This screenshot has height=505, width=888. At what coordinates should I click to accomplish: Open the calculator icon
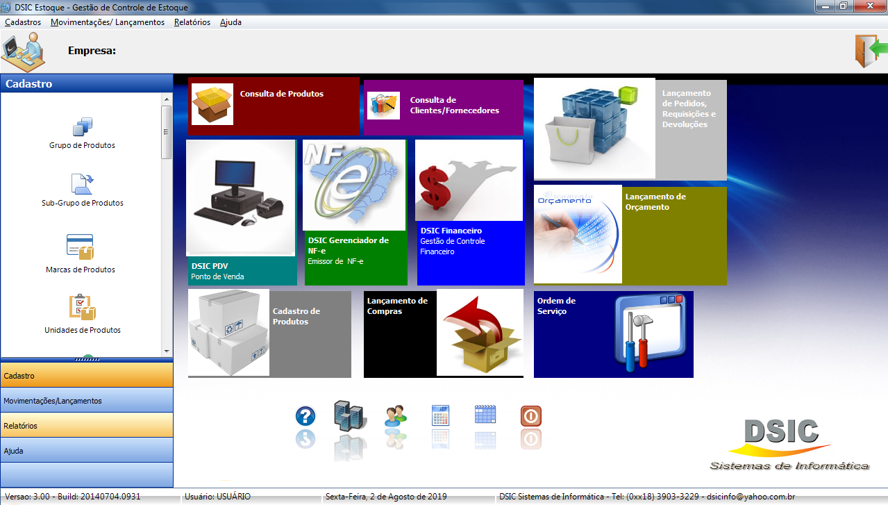tap(440, 415)
